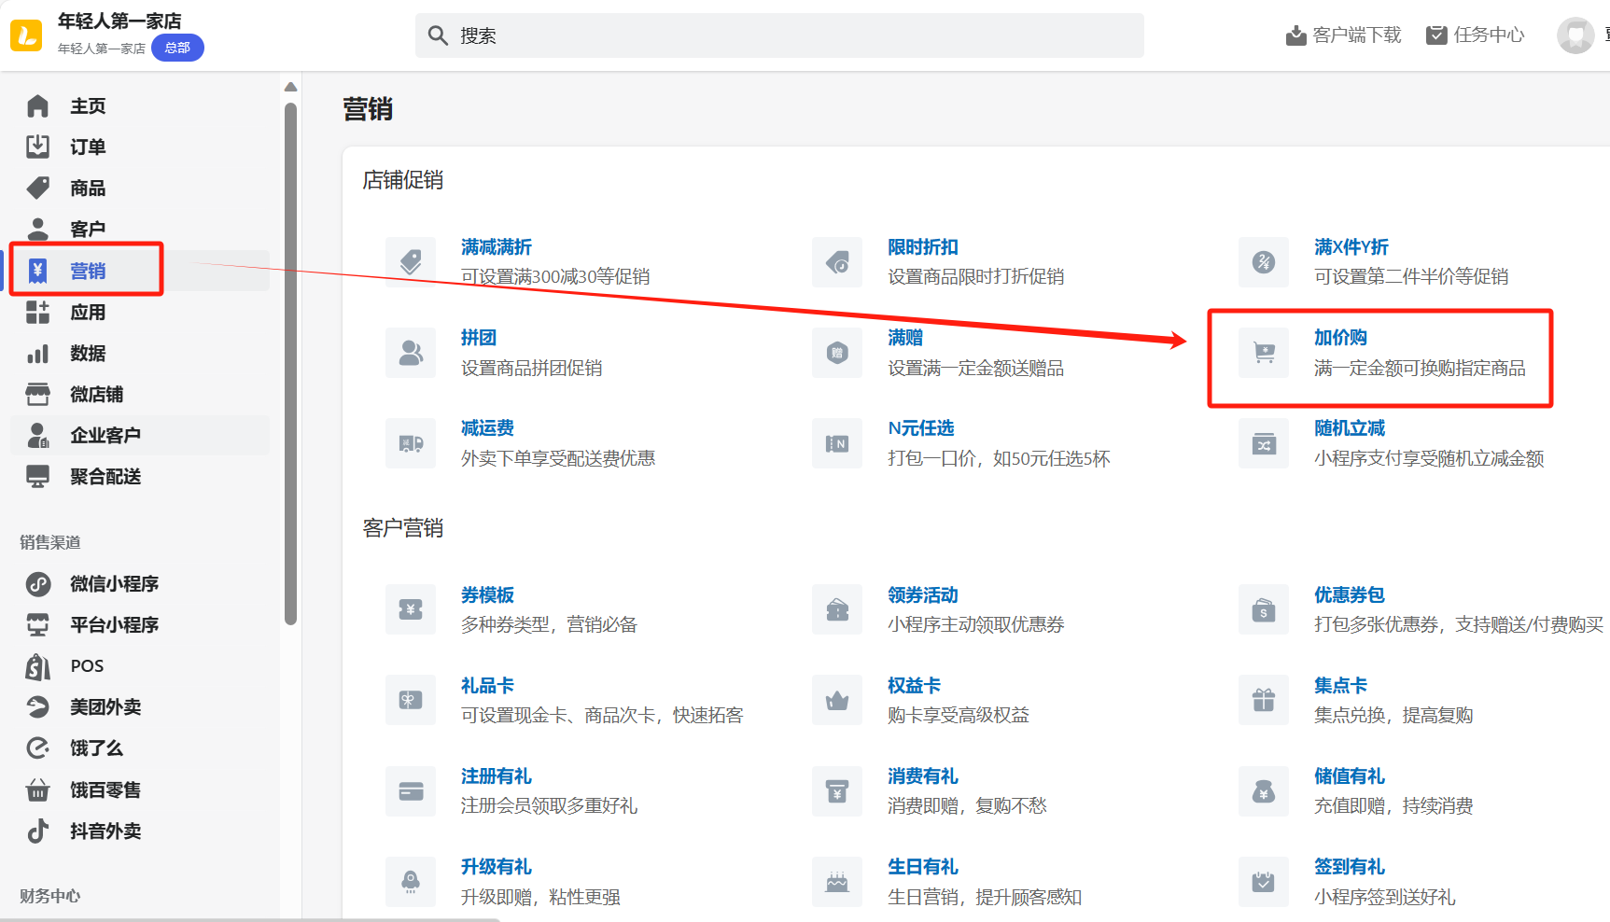
Task: Click the 领券活动 icon
Action: pos(837,609)
